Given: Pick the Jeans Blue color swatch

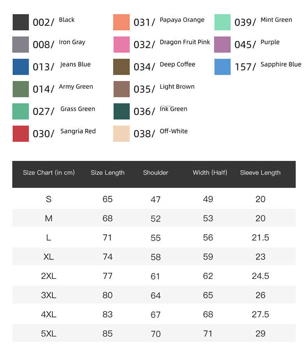Looking at the screenshot, I should pos(21,67).
